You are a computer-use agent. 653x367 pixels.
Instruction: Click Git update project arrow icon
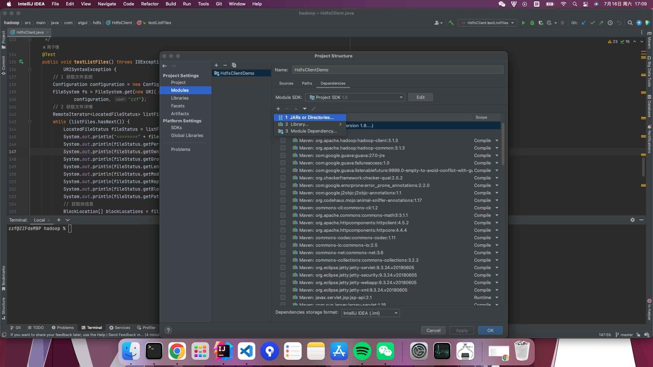click(584, 23)
